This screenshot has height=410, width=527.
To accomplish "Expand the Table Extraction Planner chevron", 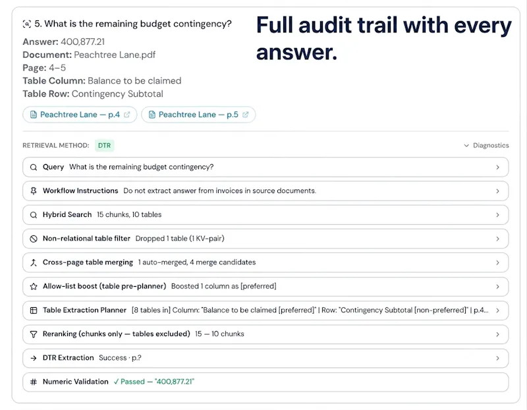I will point(498,310).
